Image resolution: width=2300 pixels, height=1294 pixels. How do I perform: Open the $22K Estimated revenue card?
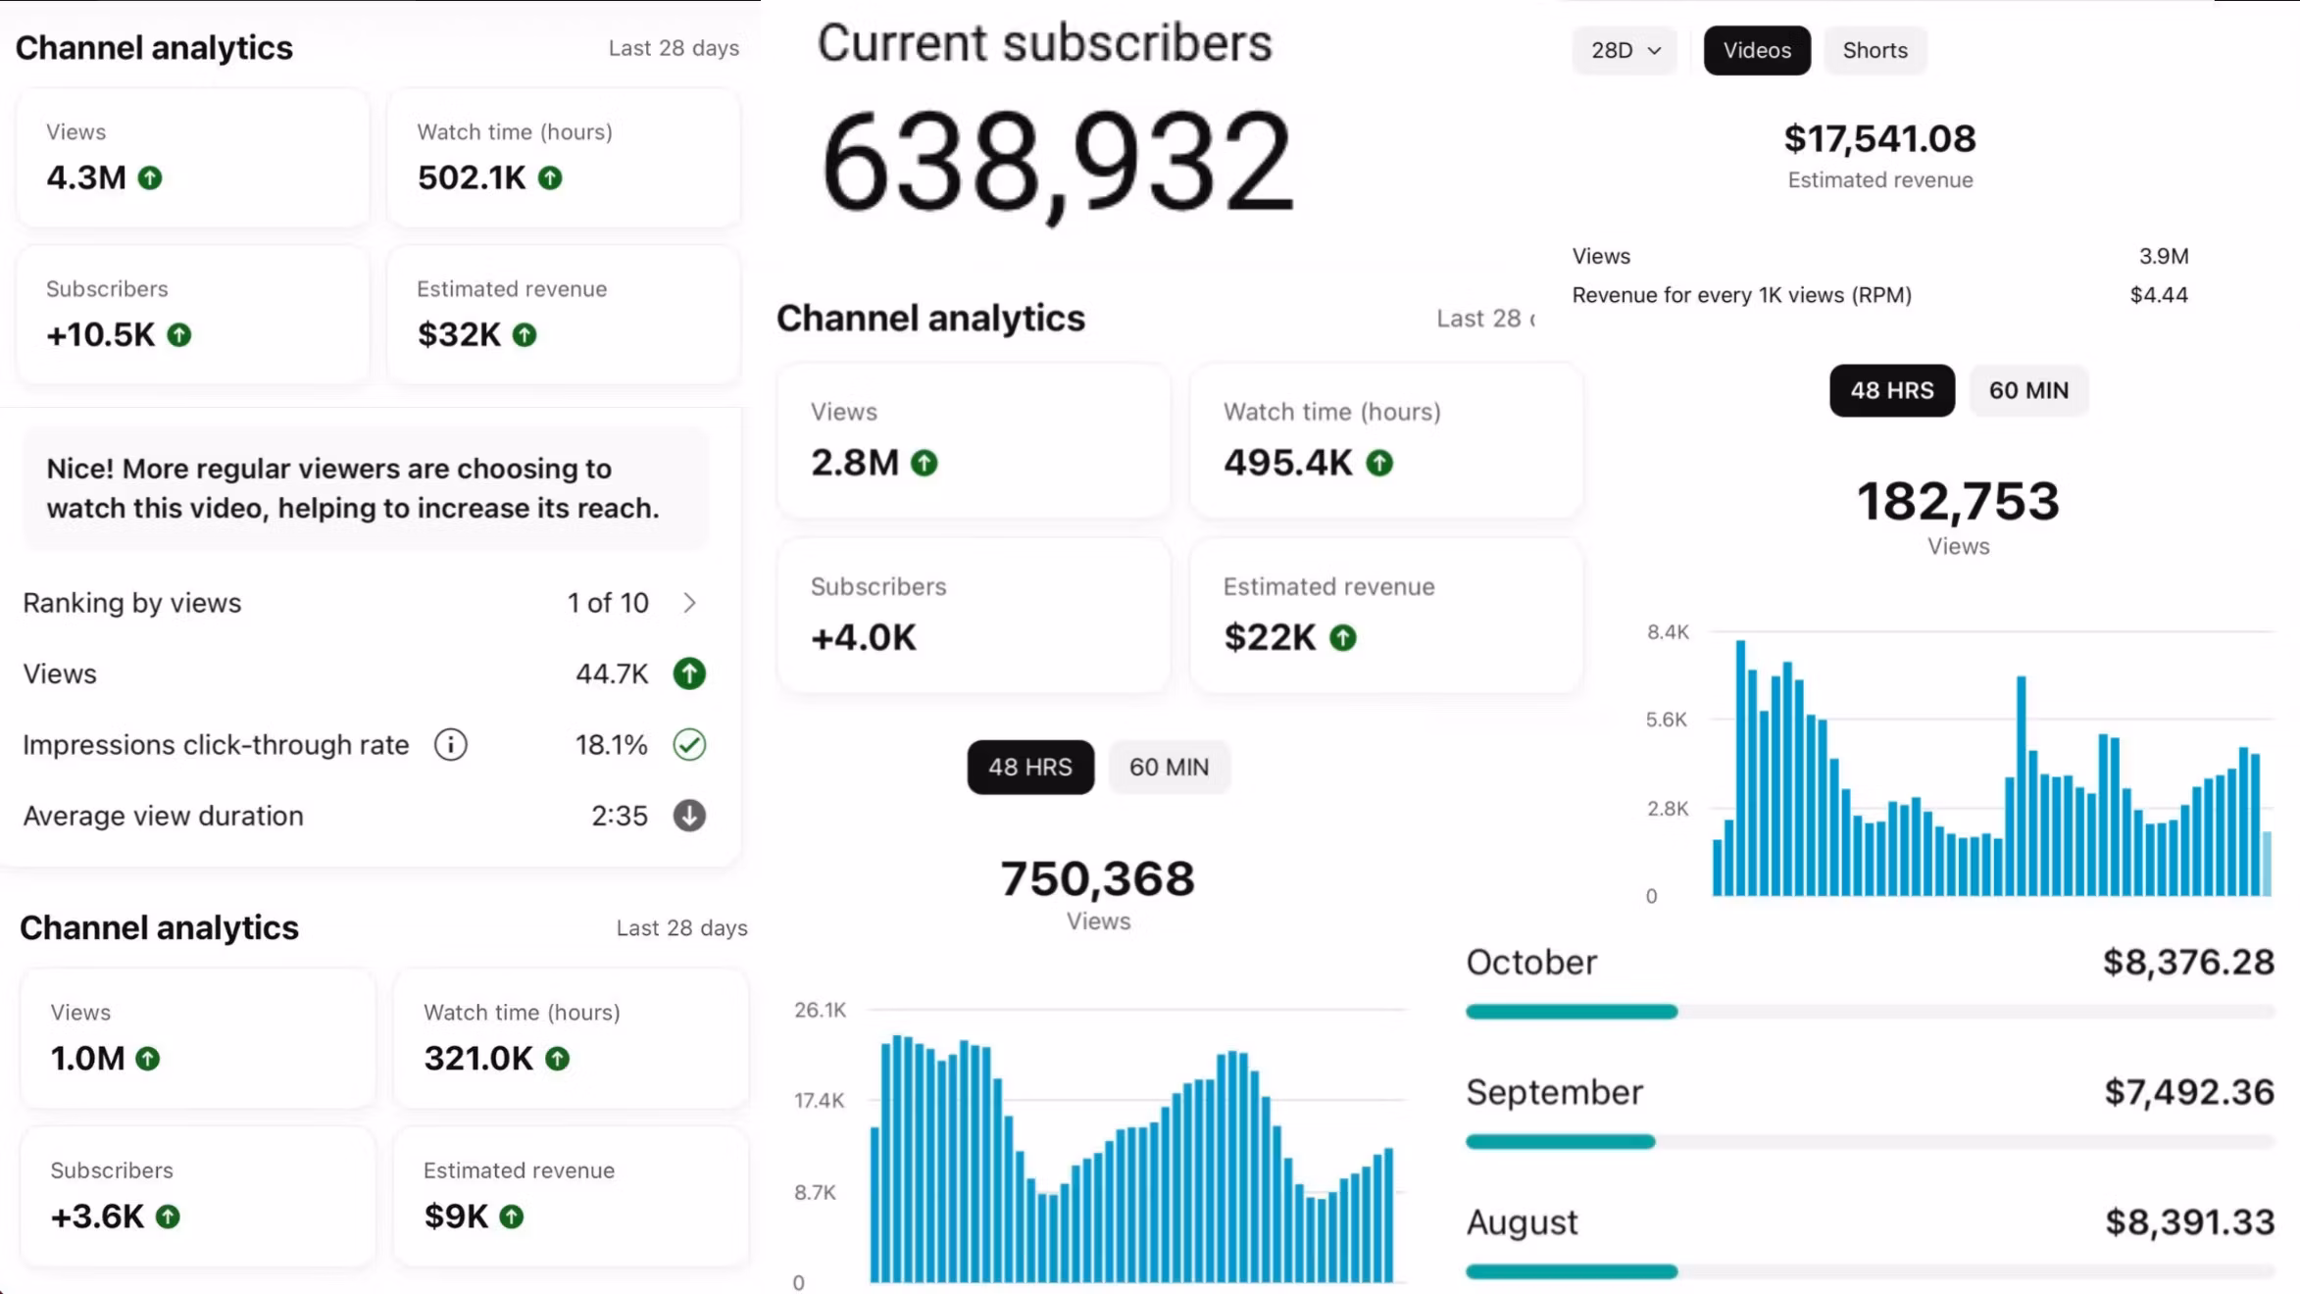pyautogui.click(x=1384, y=615)
